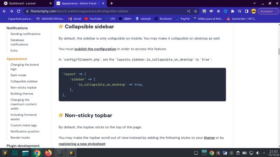
Task: Toggle the browser side panel icon
Action: click(x=246, y=11)
